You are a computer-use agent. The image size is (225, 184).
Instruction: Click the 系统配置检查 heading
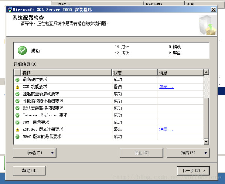(x=28, y=18)
